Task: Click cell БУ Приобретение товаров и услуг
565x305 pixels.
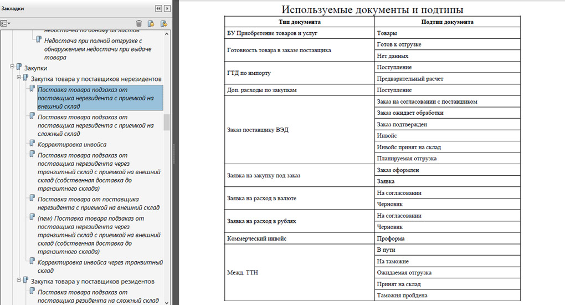Action: 300,33
